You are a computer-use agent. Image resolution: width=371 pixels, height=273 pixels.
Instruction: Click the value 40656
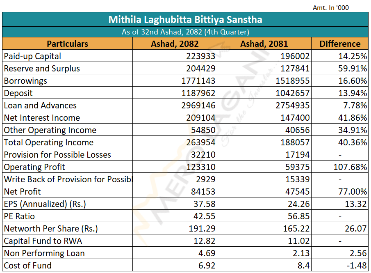click(298, 130)
